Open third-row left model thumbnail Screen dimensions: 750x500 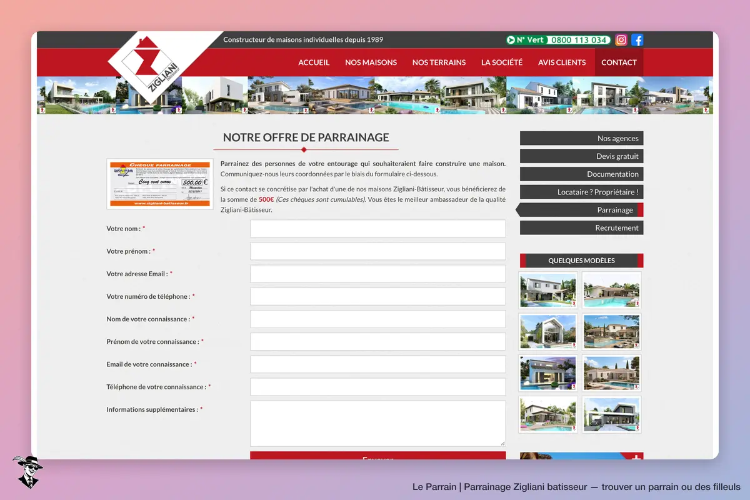pyautogui.click(x=548, y=373)
